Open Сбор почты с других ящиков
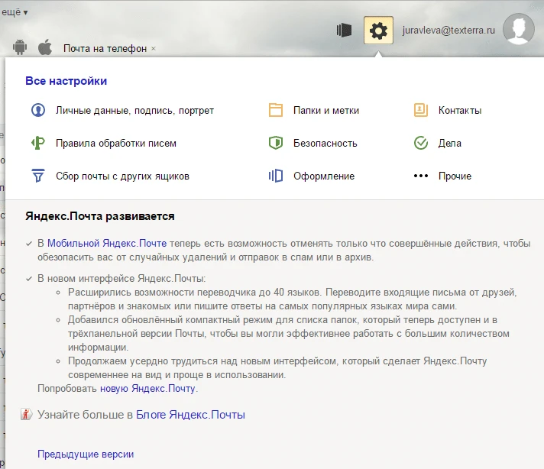This screenshot has height=469, width=544. pos(122,176)
